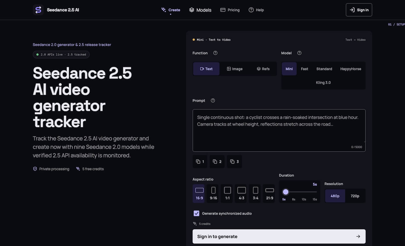Click 'Seedance 2.0 generator & 2.5 release tracker' text
Screen dimensions: 405x246
point(72,45)
